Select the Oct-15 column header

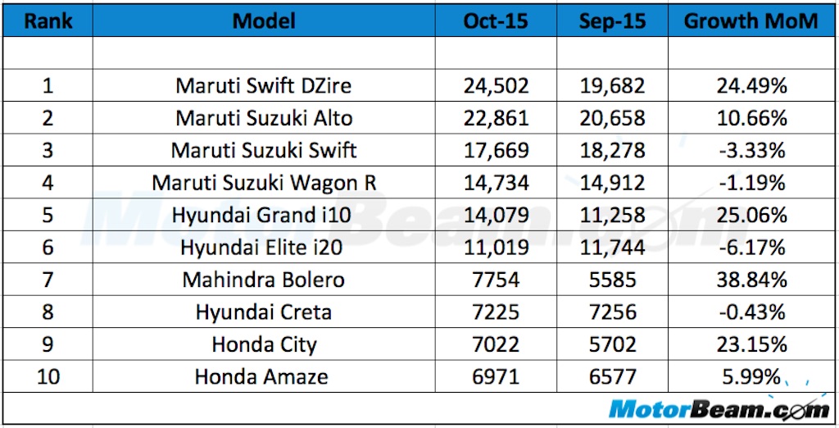pyautogui.click(x=495, y=21)
